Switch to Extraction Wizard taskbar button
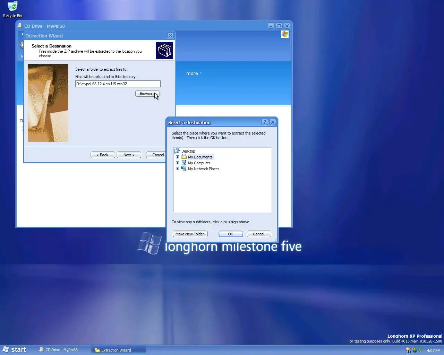444x355 pixels. (119, 350)
